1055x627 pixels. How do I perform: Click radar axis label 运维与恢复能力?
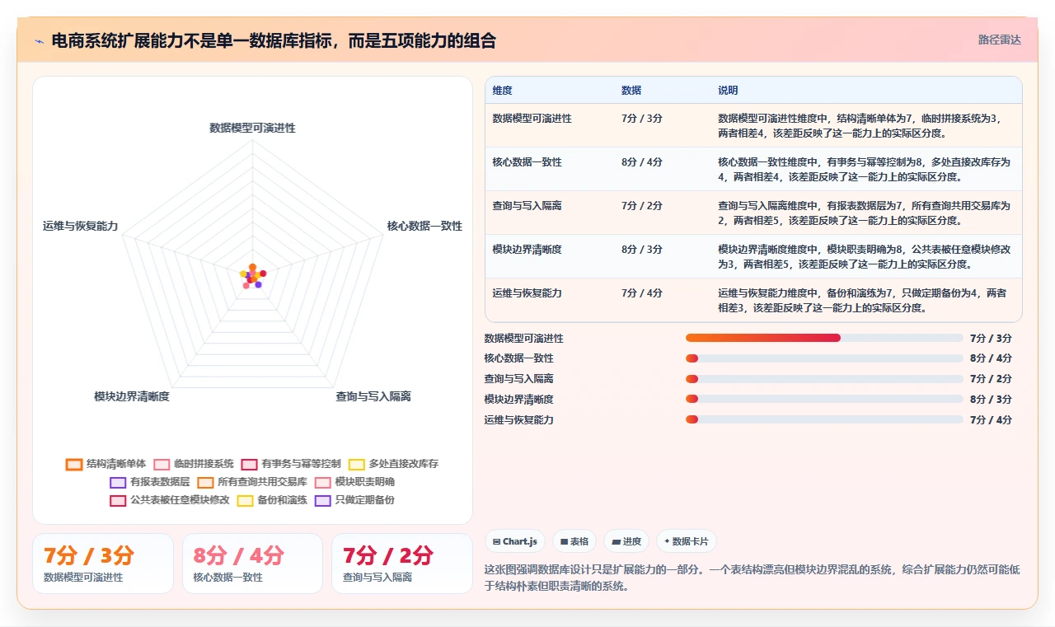pyautogui.click(x=81, y=226)
